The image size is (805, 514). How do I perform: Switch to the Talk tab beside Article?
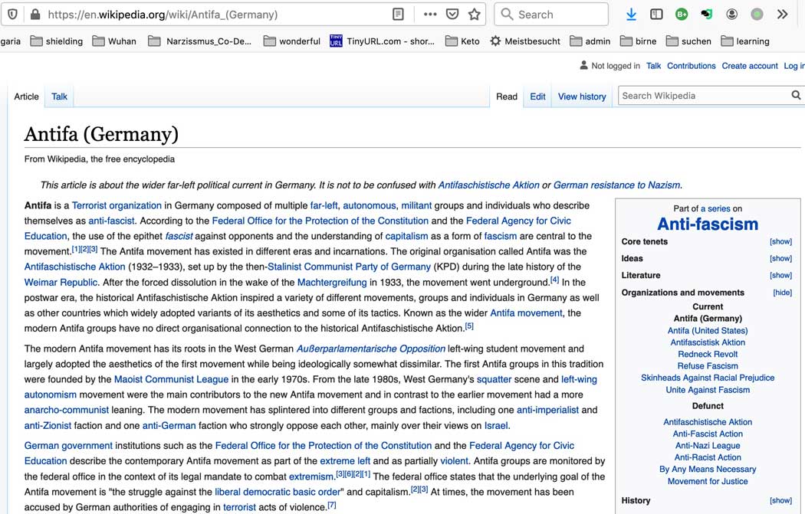click(59, 97)
